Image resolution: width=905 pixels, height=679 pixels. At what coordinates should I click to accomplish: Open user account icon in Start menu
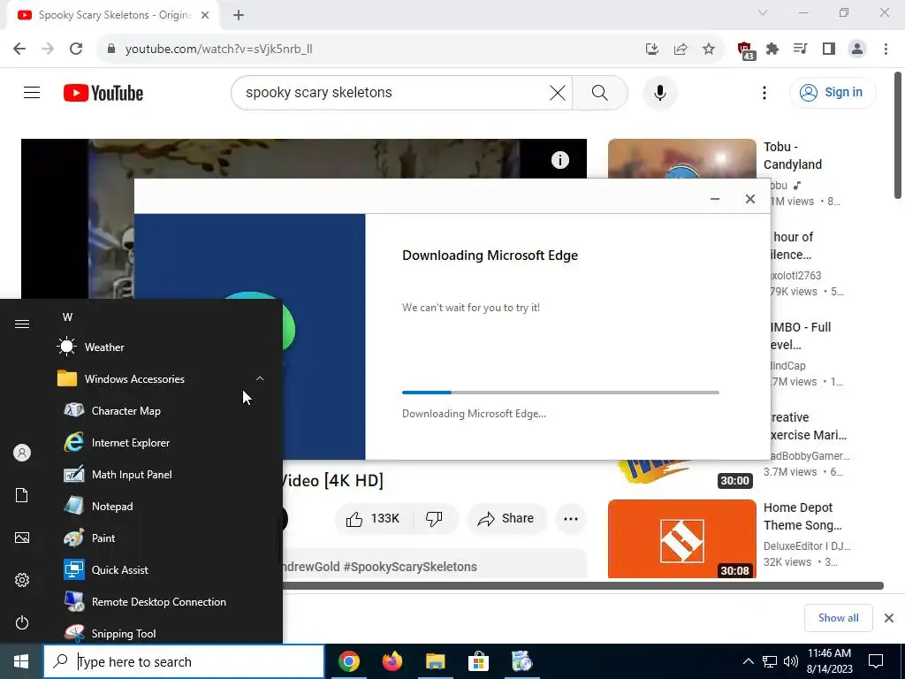point(22,453)
